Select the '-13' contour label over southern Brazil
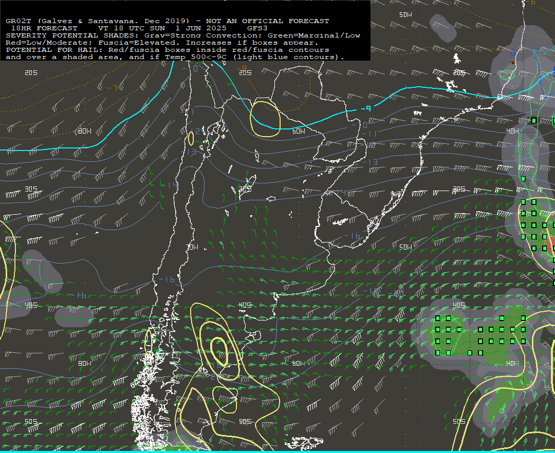 [370, 162]
